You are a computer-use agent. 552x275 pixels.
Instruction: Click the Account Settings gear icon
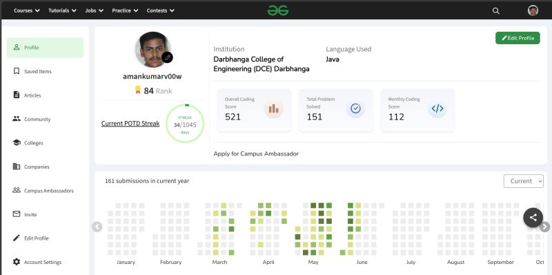point(16,262)
